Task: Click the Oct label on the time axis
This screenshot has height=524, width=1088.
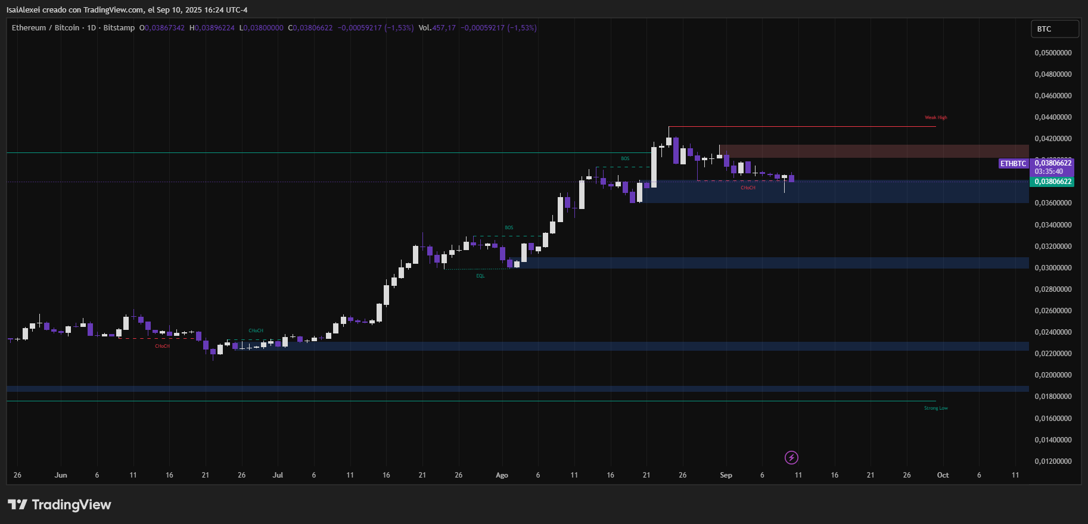Action: coord(943,475)
